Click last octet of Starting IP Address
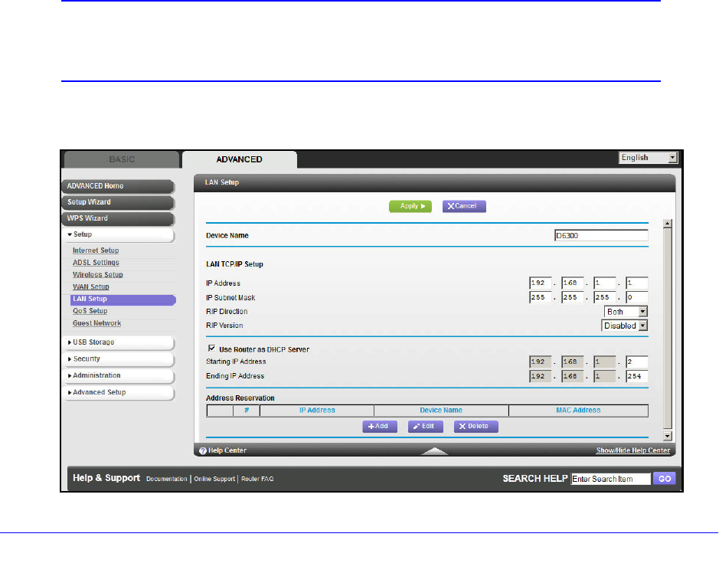This screenshot has height=586, width=719. [637, 362]
